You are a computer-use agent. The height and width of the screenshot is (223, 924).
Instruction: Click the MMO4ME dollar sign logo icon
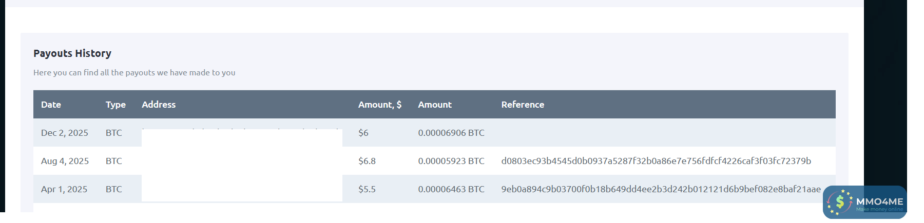[x=840, y=202]
